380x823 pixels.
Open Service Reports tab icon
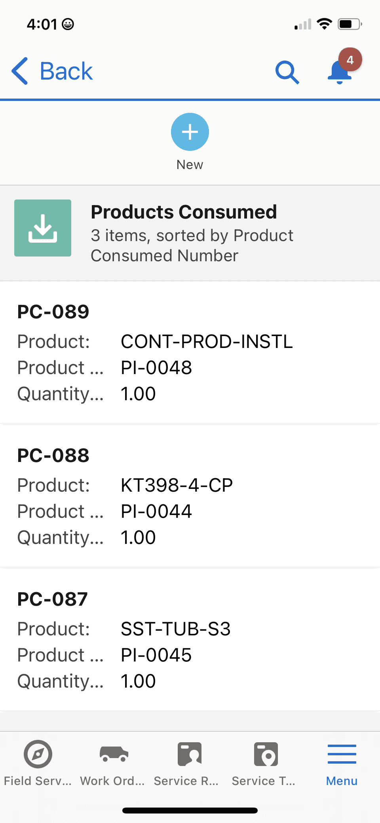[190, 754]
